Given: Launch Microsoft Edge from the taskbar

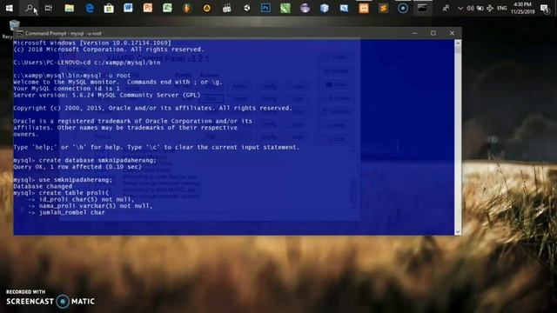Looking at the screenshot, I should [90, 8].
